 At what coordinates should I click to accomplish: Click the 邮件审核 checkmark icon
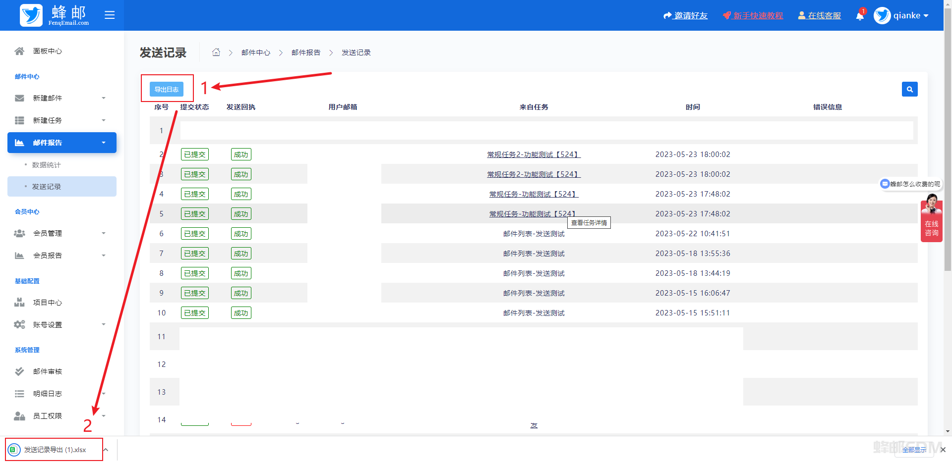coord(19,371)
